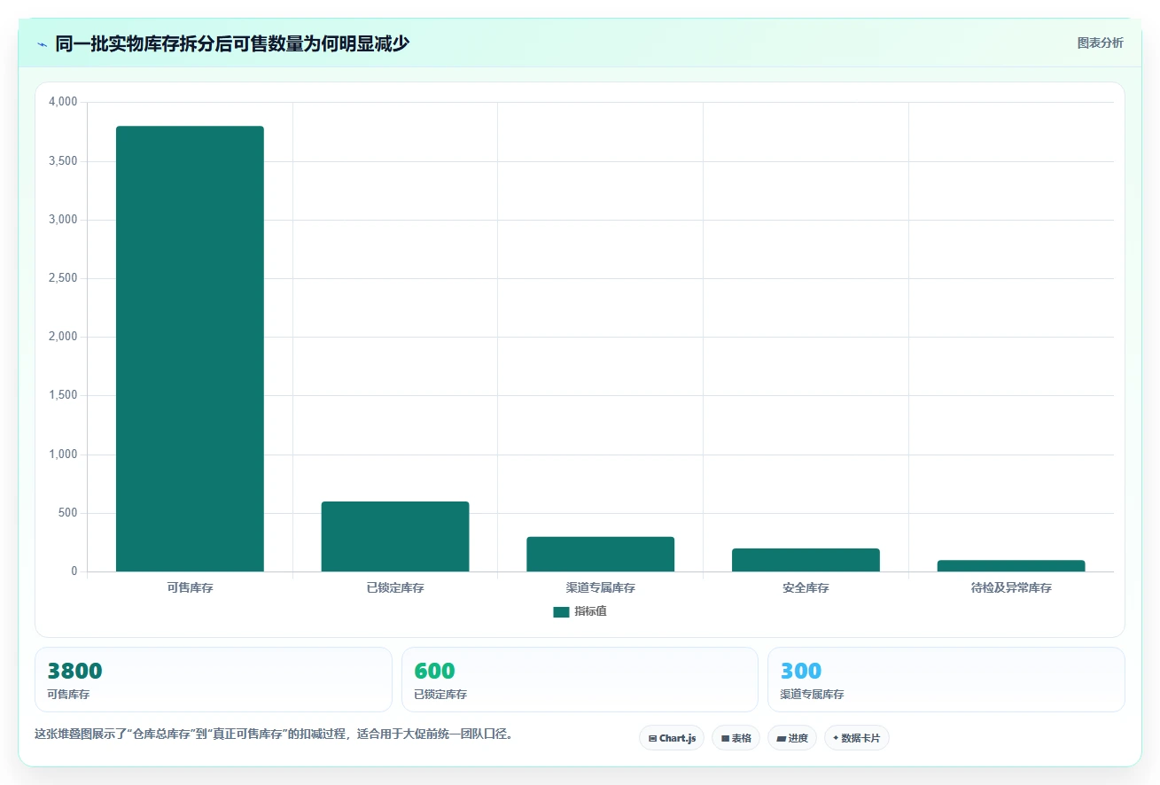Open the 数据卡片 tag
1160x785 pixels.
coord(856,738)
